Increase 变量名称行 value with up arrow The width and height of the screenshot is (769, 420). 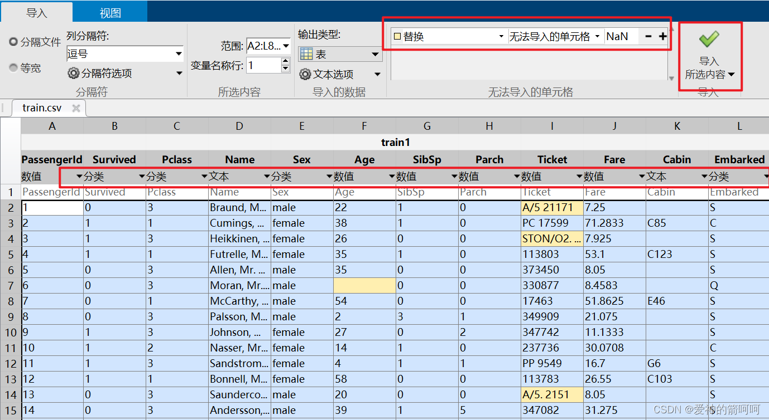286,61
